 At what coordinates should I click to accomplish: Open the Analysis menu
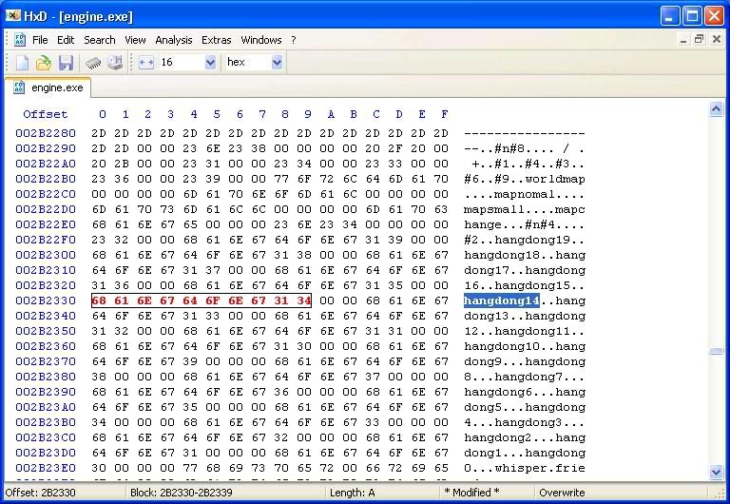173,40
